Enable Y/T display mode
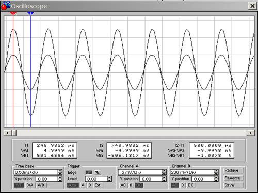This screenshot has width=258, height=193. point(19,185)
